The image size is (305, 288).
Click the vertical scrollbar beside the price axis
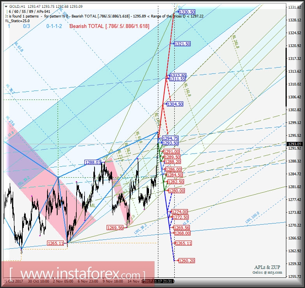coord(286,77)
